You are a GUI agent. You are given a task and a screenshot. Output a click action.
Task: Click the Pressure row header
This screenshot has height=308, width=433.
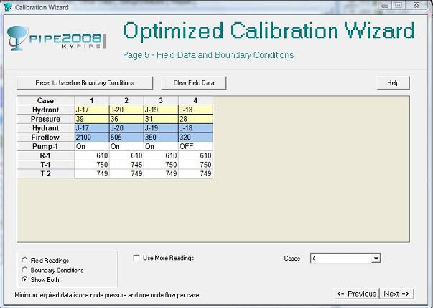point(46,119)
